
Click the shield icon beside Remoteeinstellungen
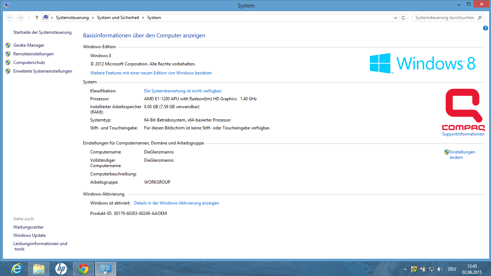tap(8, 54)
